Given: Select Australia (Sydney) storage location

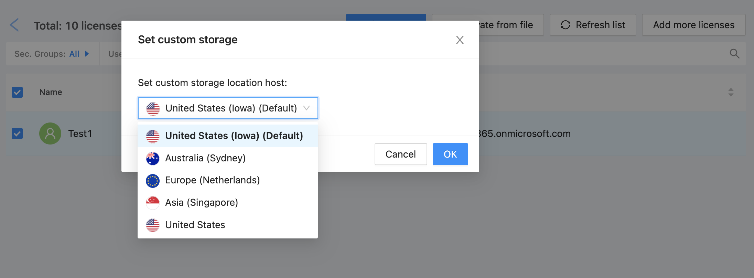Looking at the screenshot, I should coord(205,158).
